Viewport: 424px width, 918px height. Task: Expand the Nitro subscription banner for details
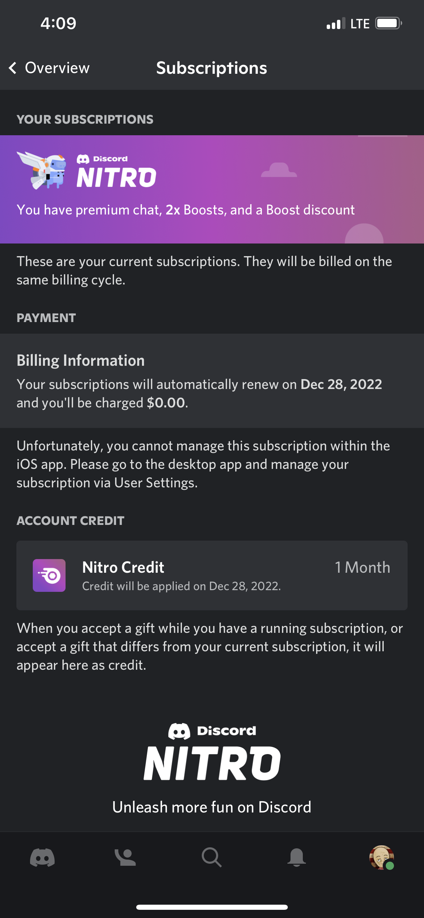[212, 189]
